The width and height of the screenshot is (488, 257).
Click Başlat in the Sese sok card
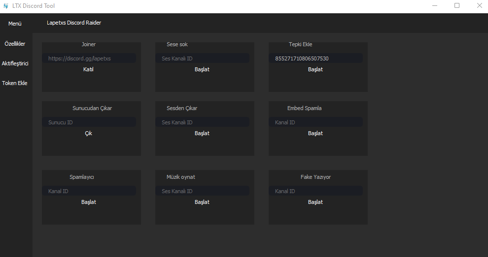point(202,69)
